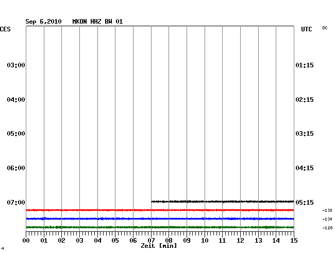Screen dimensions: 335x254
Task: Click the '07:00' local time label
Action: pos(16,202)
